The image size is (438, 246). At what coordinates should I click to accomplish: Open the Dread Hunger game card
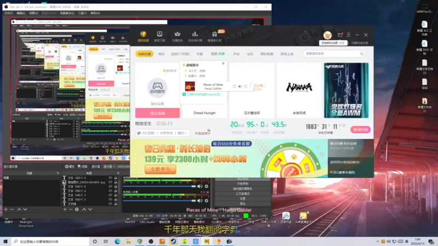204,113
